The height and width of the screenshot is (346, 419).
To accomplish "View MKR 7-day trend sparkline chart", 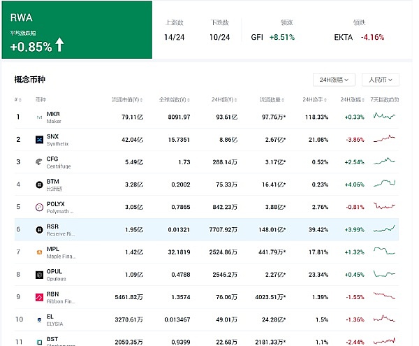I will tap(384, 117).
